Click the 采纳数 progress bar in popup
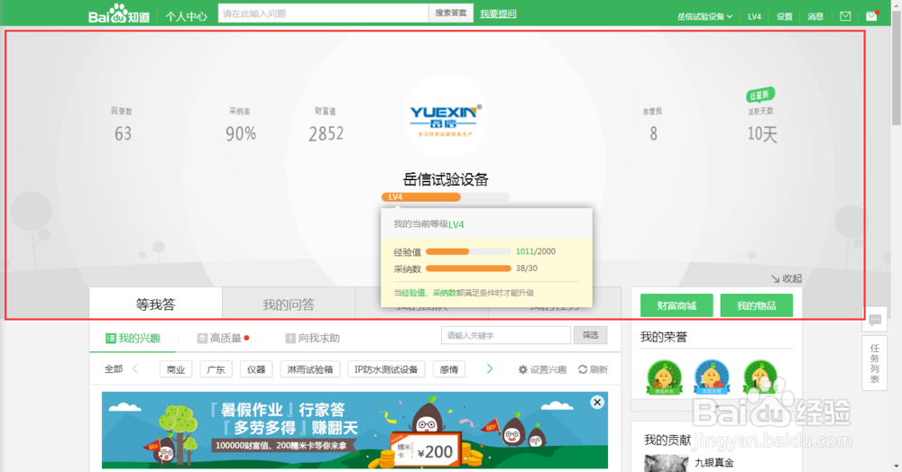902x472 pixels. pos(468,268)
